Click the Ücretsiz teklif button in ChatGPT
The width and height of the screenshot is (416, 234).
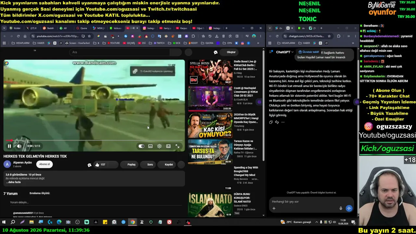click(x=309, y=52)
